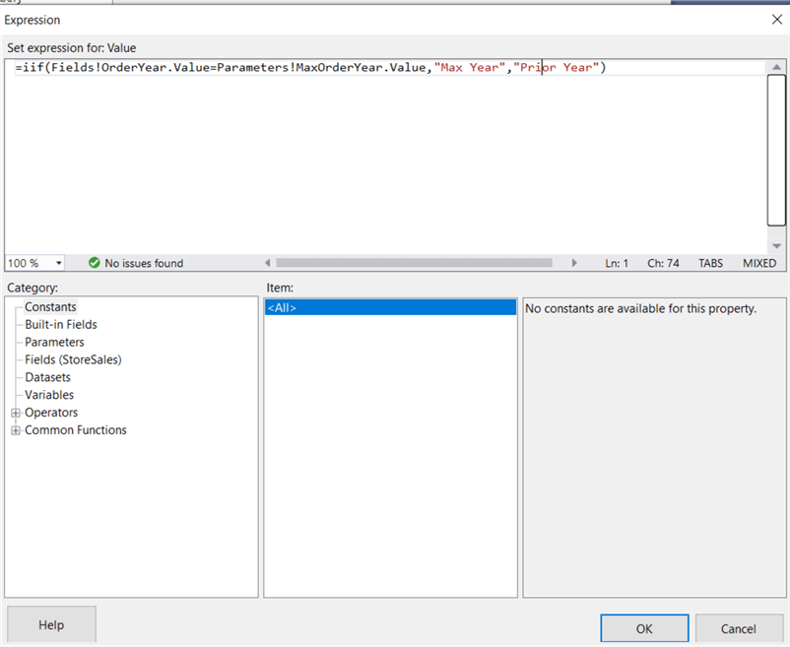Select the Variables category
Viewport: 790px width, 647px height.
coord(49,395)
